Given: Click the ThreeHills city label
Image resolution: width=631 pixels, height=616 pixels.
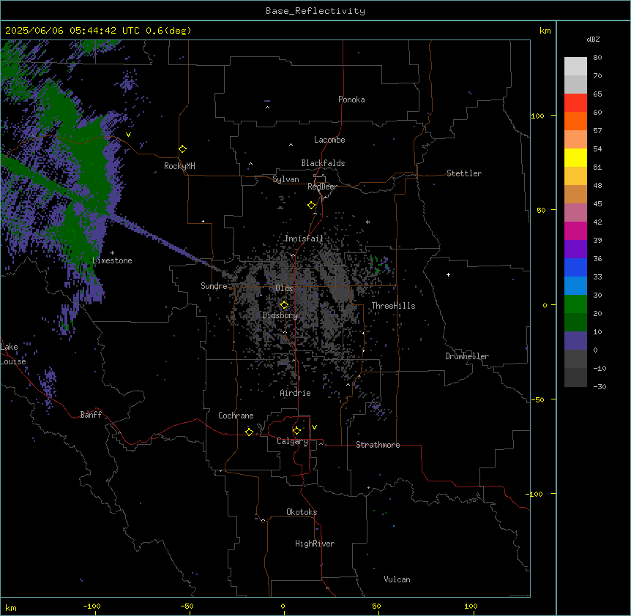Looking at the screenshot, I should pos(393,306).
